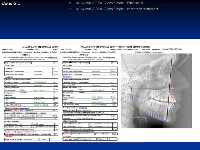Click the bullet before the 14 mai 2007 line
Viewport: 200px width, 150px height.
(70, 3)
